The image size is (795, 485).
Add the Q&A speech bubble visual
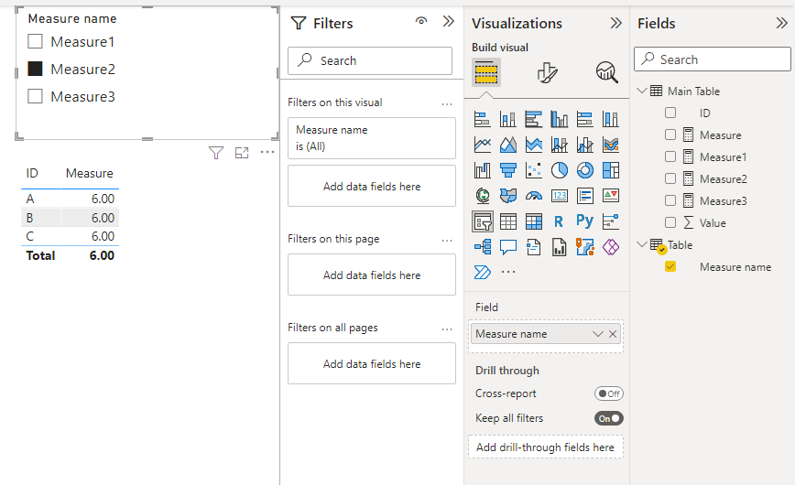[x=508, y=247]
